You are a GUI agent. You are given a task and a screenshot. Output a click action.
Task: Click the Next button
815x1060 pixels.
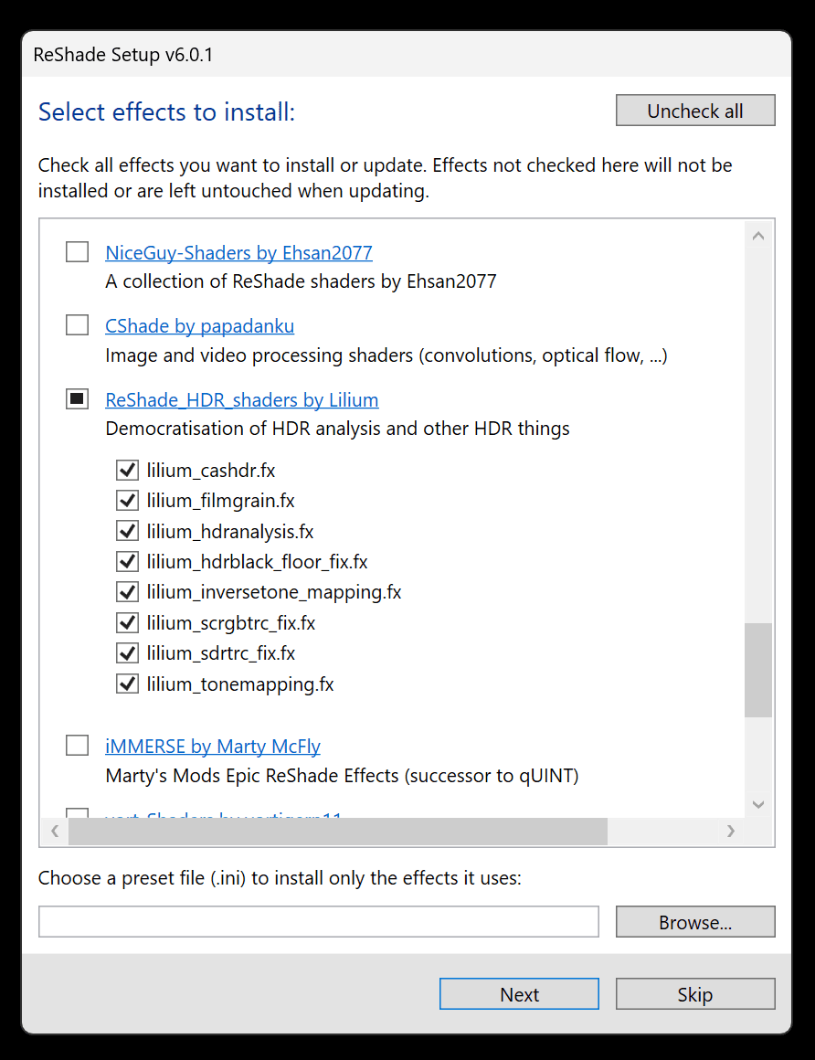pyautogui.click(x=519, y=994)
